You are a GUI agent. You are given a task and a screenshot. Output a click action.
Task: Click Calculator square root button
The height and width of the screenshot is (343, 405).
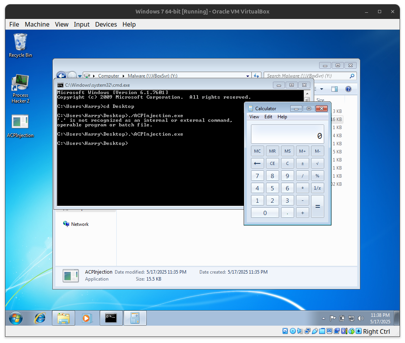[x=318, y=164]
